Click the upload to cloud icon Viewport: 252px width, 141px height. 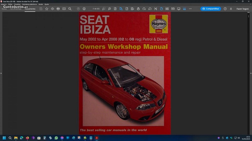(x=52, y=9)
